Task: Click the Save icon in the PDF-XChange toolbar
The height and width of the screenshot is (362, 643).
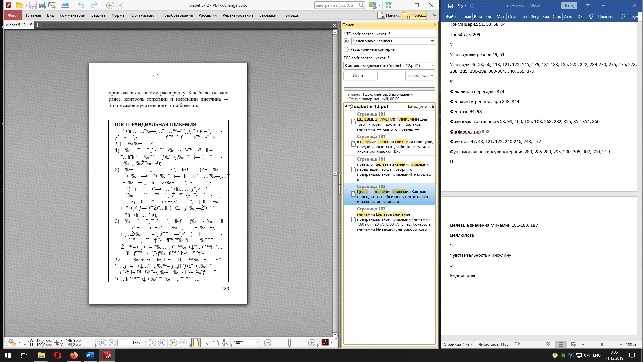Action: 33,5
